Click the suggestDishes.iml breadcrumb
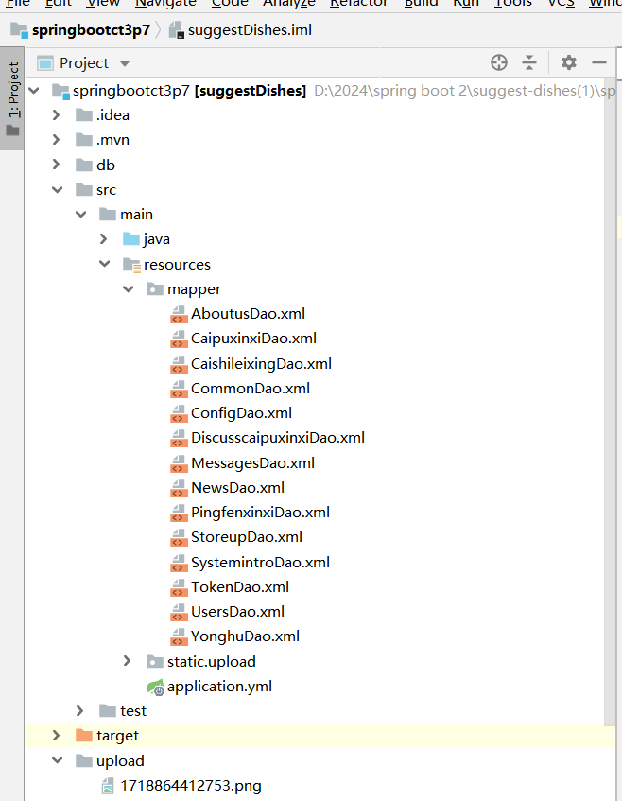622x801 pixels. tap(249, 30)
